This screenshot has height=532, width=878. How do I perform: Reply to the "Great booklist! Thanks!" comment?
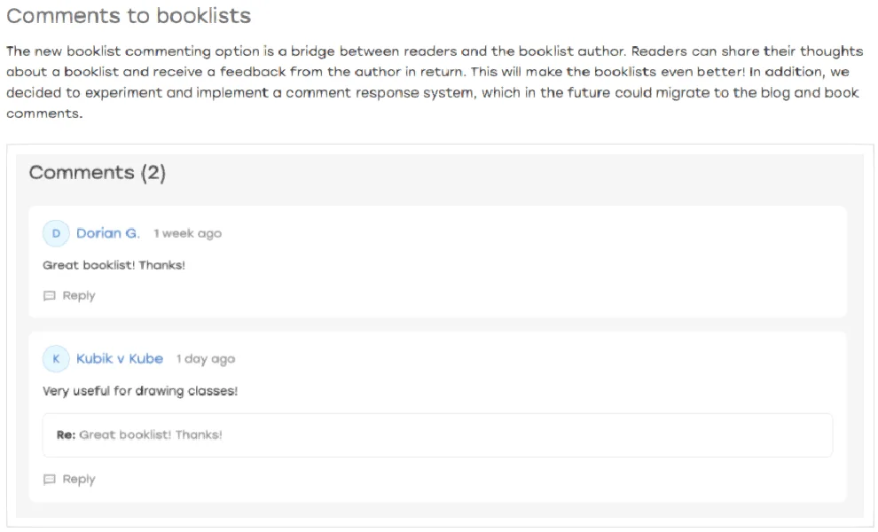pos(69,295)
